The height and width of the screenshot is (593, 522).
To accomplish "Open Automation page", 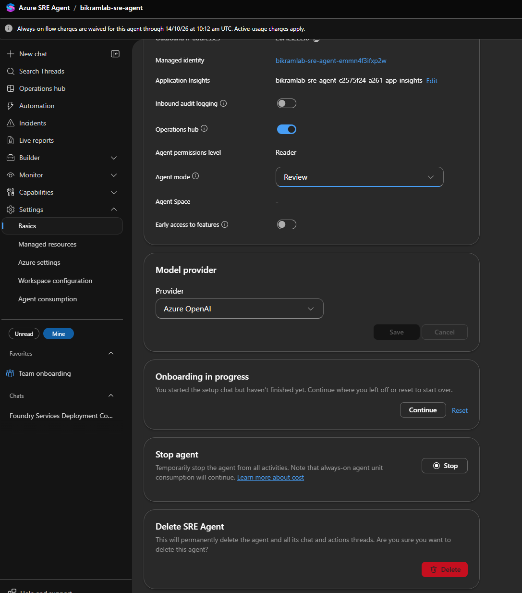I will click(x=37, y=106).
